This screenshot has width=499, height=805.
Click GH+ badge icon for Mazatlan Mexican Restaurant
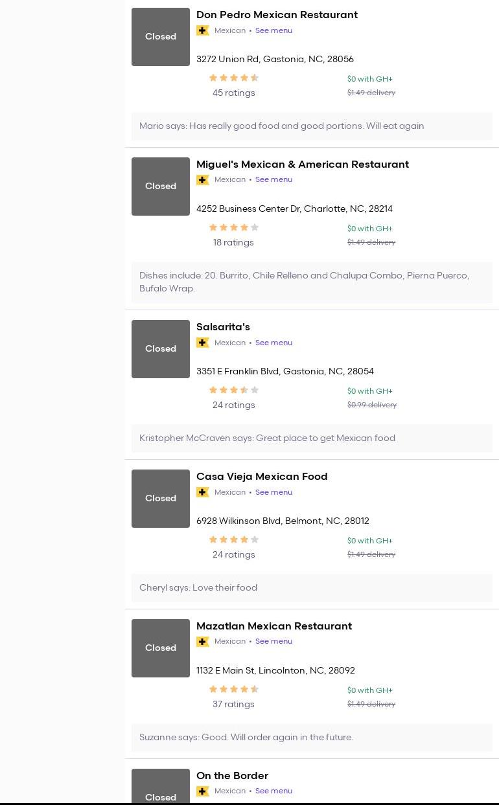pos(203,642)
